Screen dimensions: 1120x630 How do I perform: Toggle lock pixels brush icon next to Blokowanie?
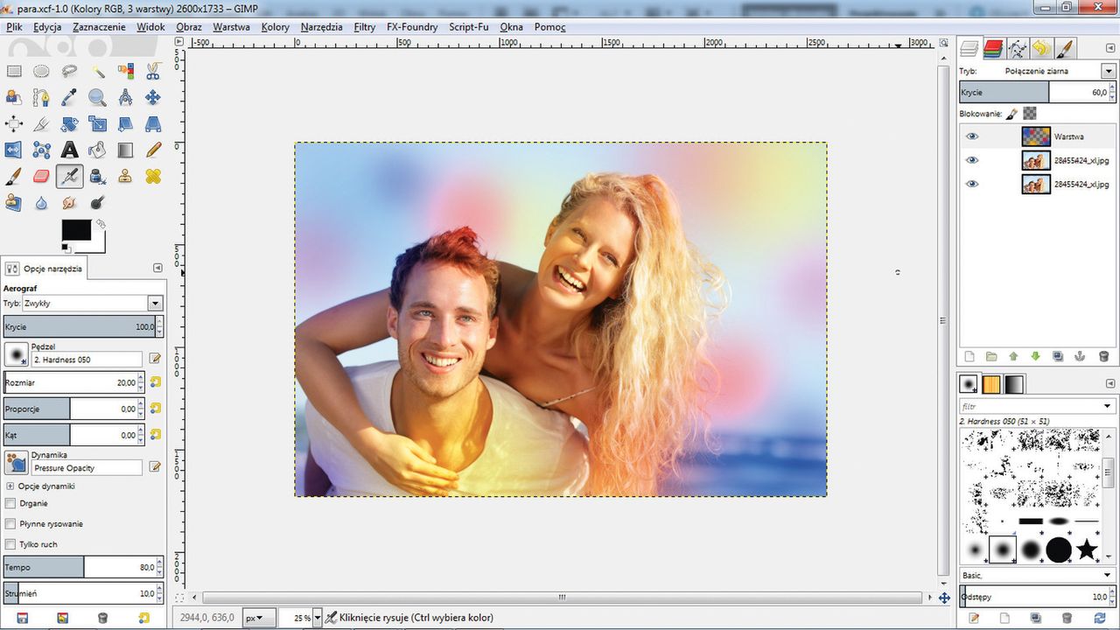(1011, 114)
